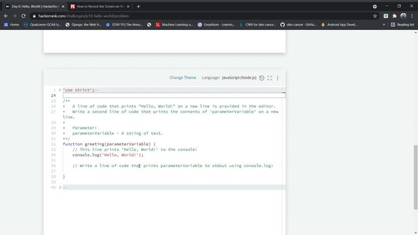The image size is (418, 235).
Task: Expand the bookmarks overflow arrow
Action: click(384, 25)
